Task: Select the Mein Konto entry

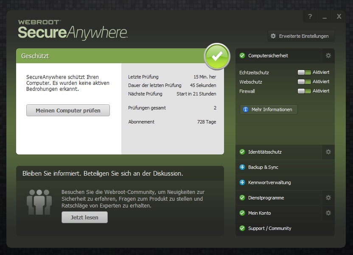Action: (x=259, y=213)
